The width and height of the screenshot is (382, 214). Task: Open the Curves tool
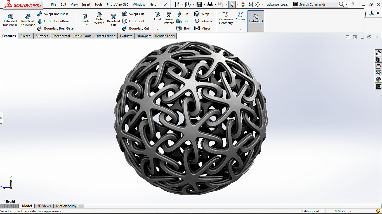240,16
